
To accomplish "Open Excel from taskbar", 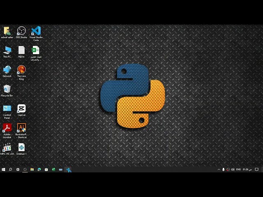I will click(x=53, y=170).
